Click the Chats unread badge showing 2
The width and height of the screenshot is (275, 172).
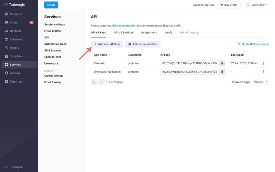(31, 22)
